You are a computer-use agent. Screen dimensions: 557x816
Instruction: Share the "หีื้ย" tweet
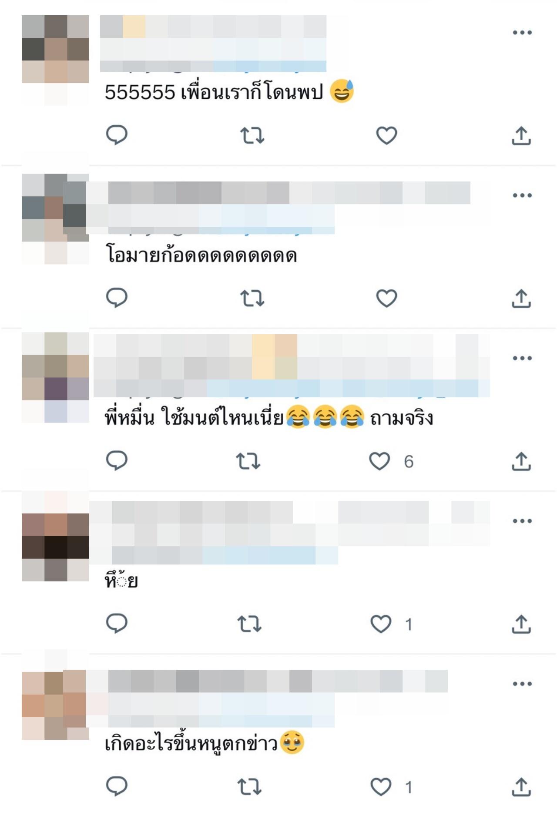[521, 624]
